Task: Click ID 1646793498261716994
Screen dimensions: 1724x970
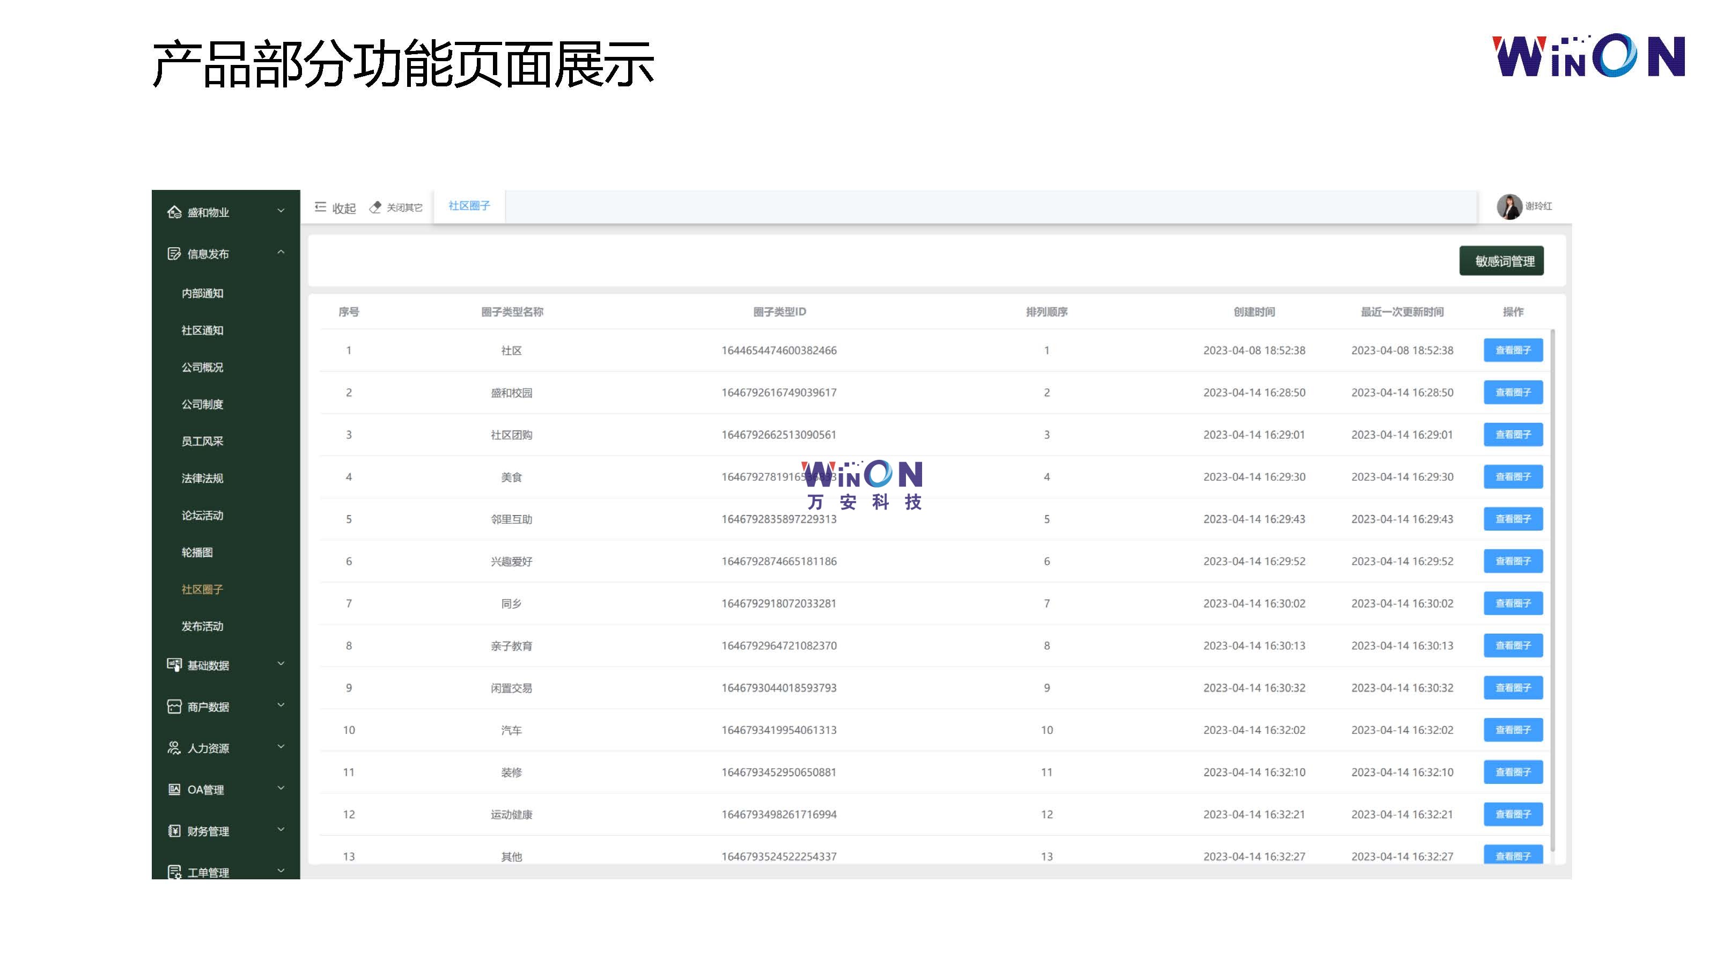Action: pos(779,814)
